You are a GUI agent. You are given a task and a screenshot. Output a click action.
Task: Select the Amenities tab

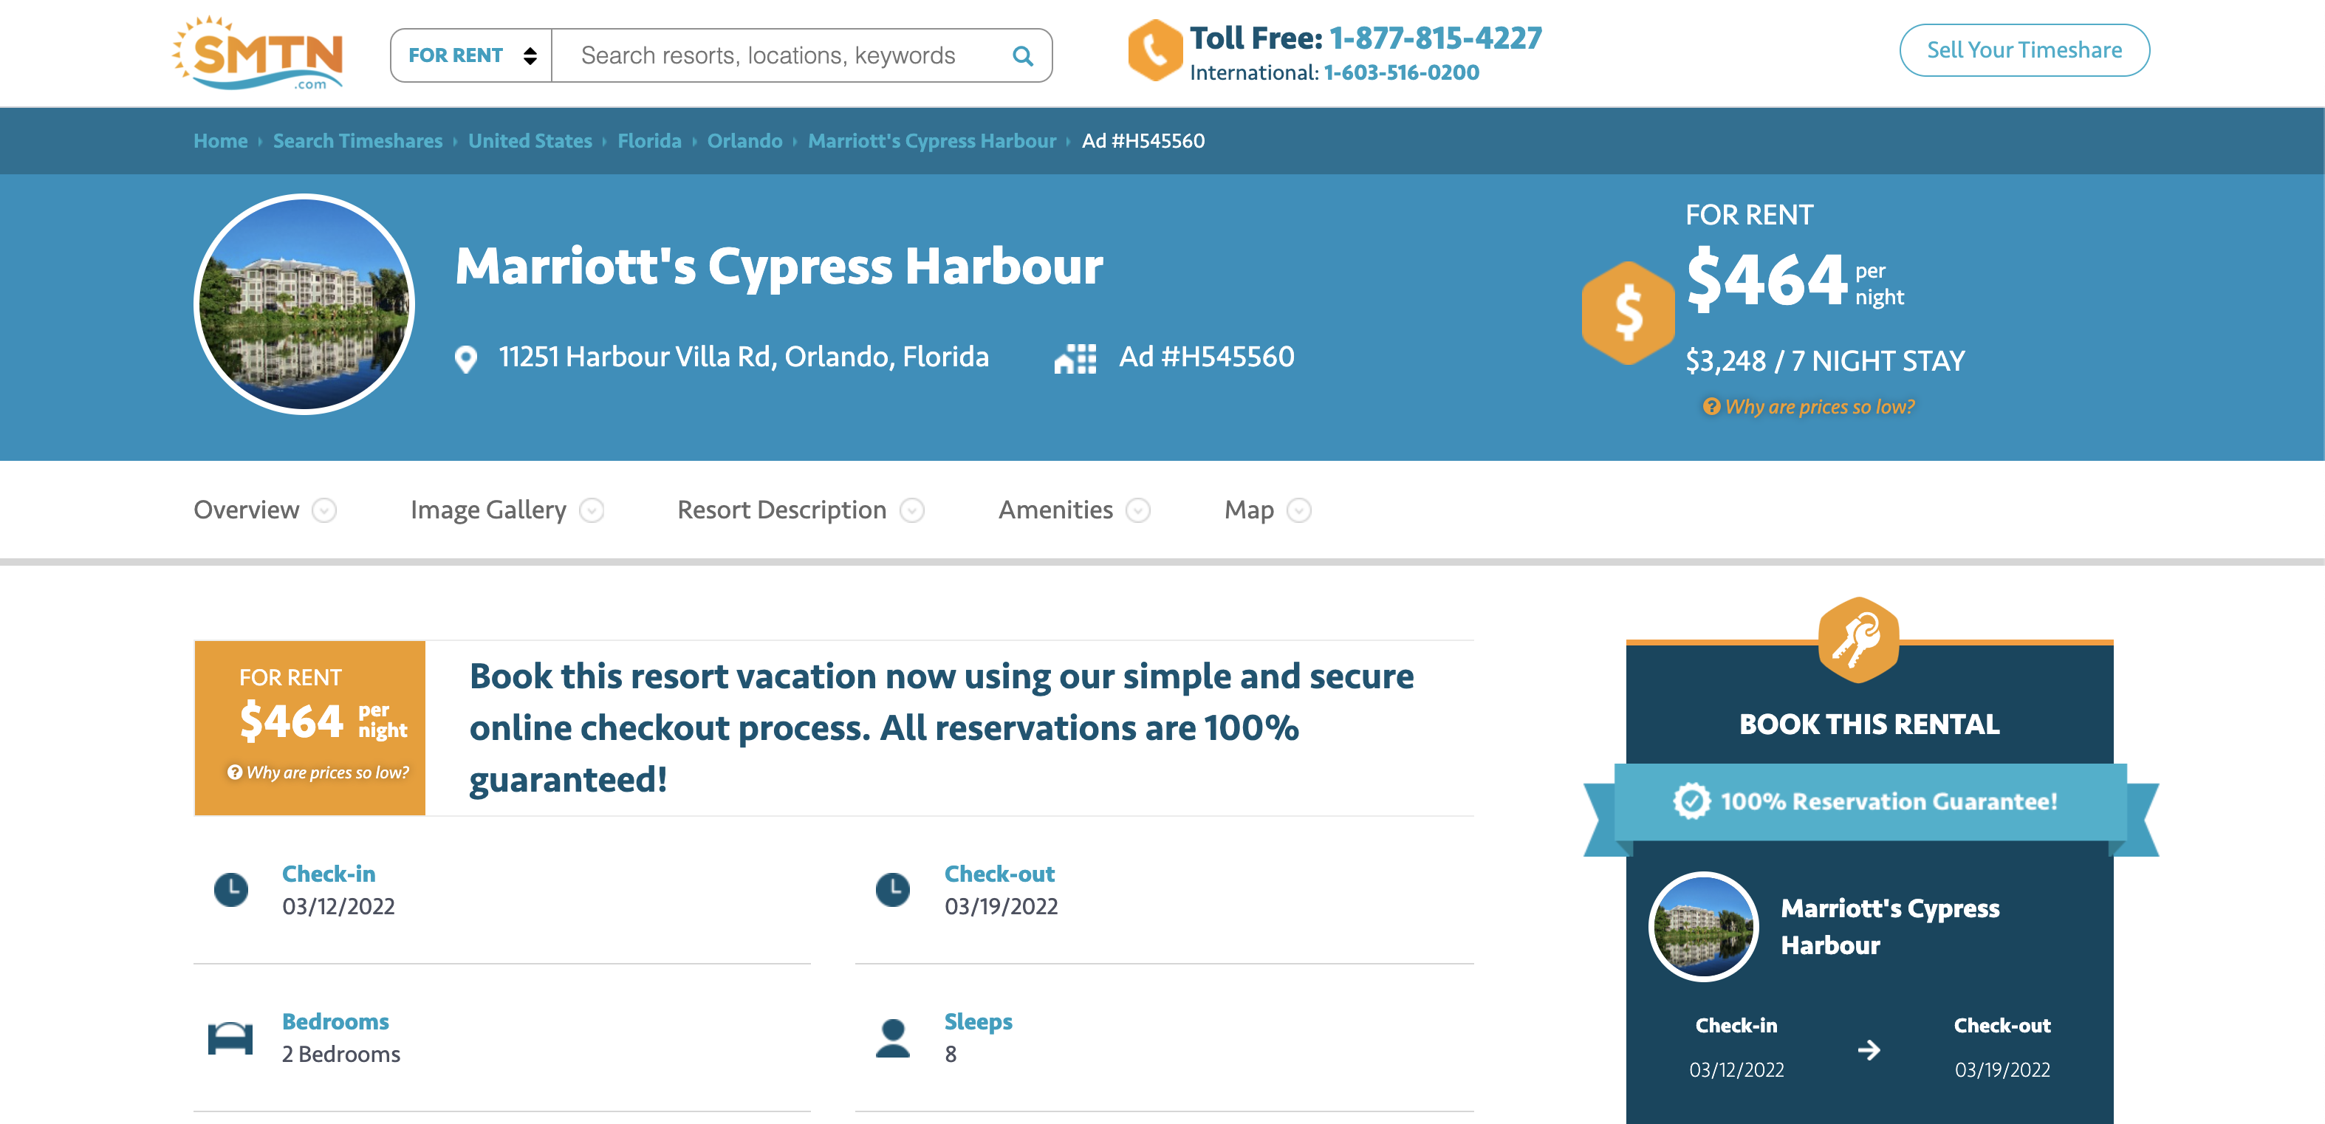[x=1055, y=510]
